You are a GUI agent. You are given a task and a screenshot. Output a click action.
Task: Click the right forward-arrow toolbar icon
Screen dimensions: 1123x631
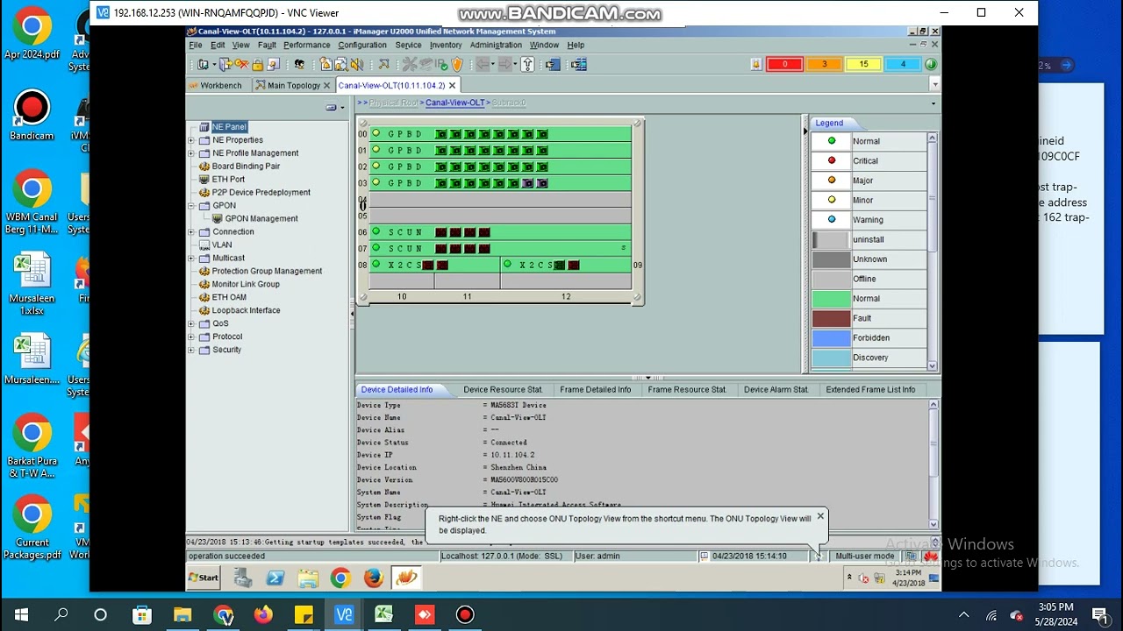pyautogui.click(x=506, y=64)
